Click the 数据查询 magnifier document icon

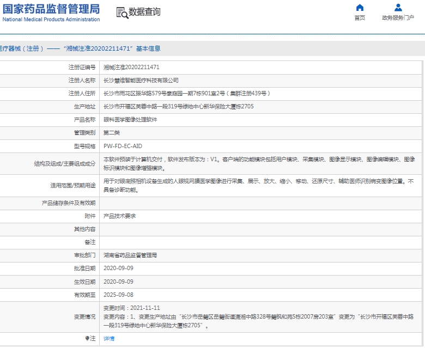pyautogui.click(x=122, y=13)
